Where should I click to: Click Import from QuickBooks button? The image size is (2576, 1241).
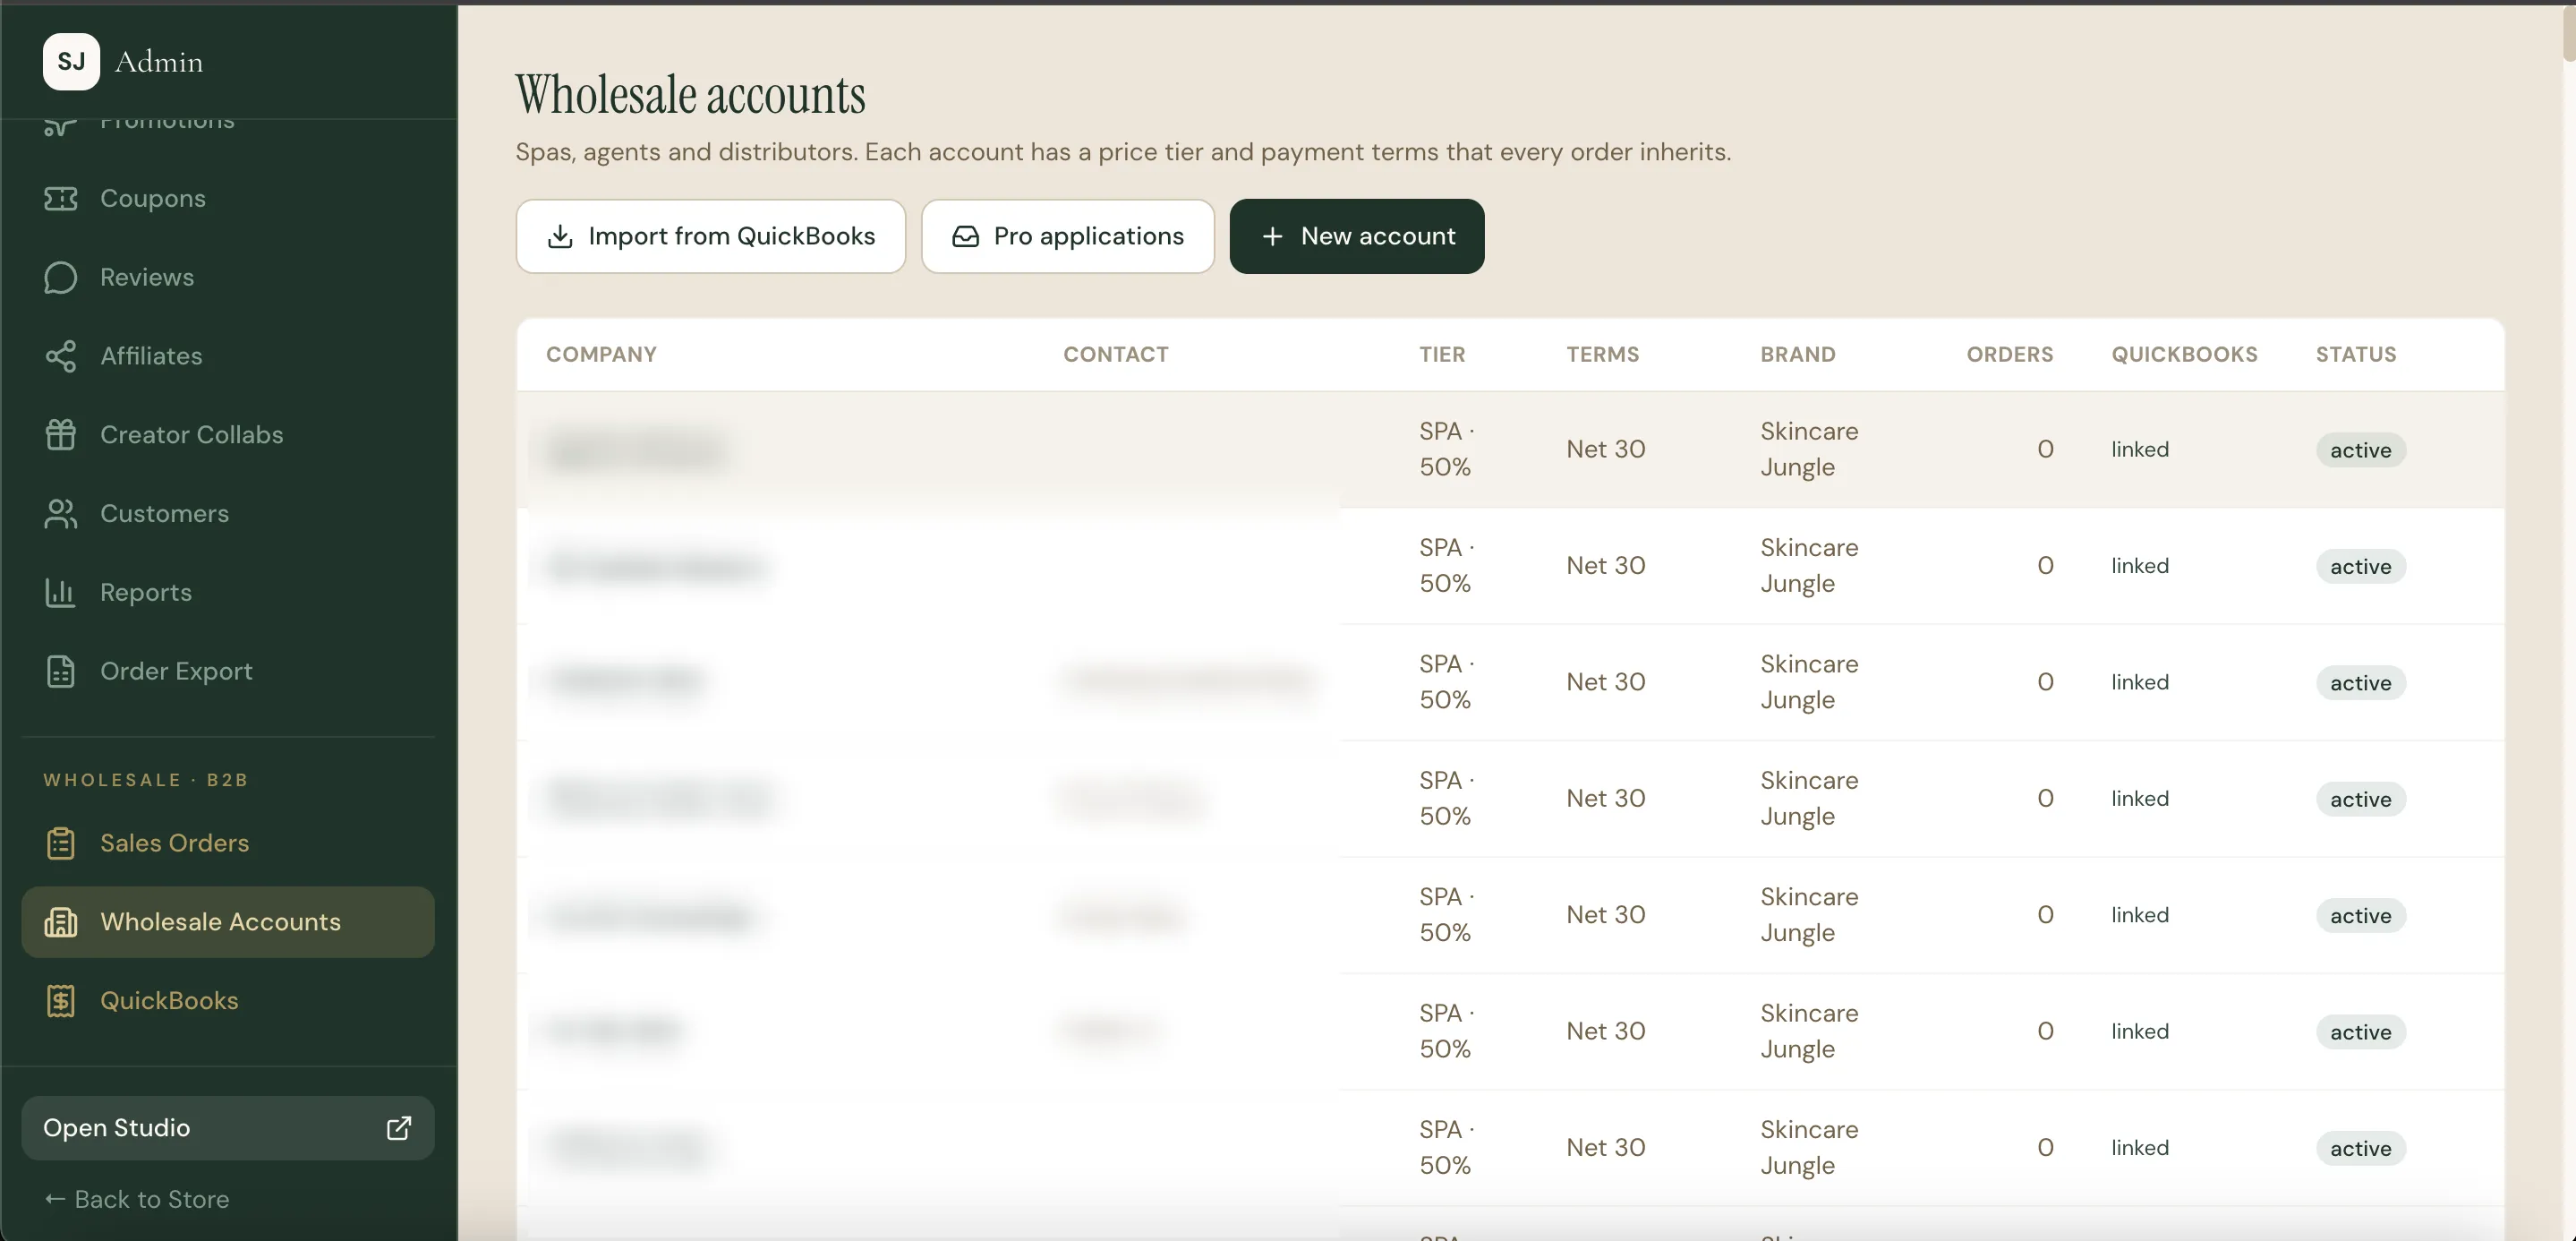click(711, 237)
